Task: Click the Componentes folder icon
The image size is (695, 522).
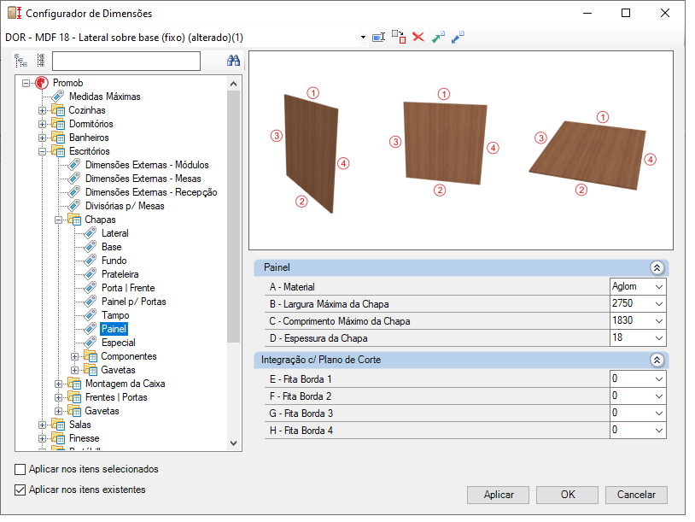Action: click(91, 356)
